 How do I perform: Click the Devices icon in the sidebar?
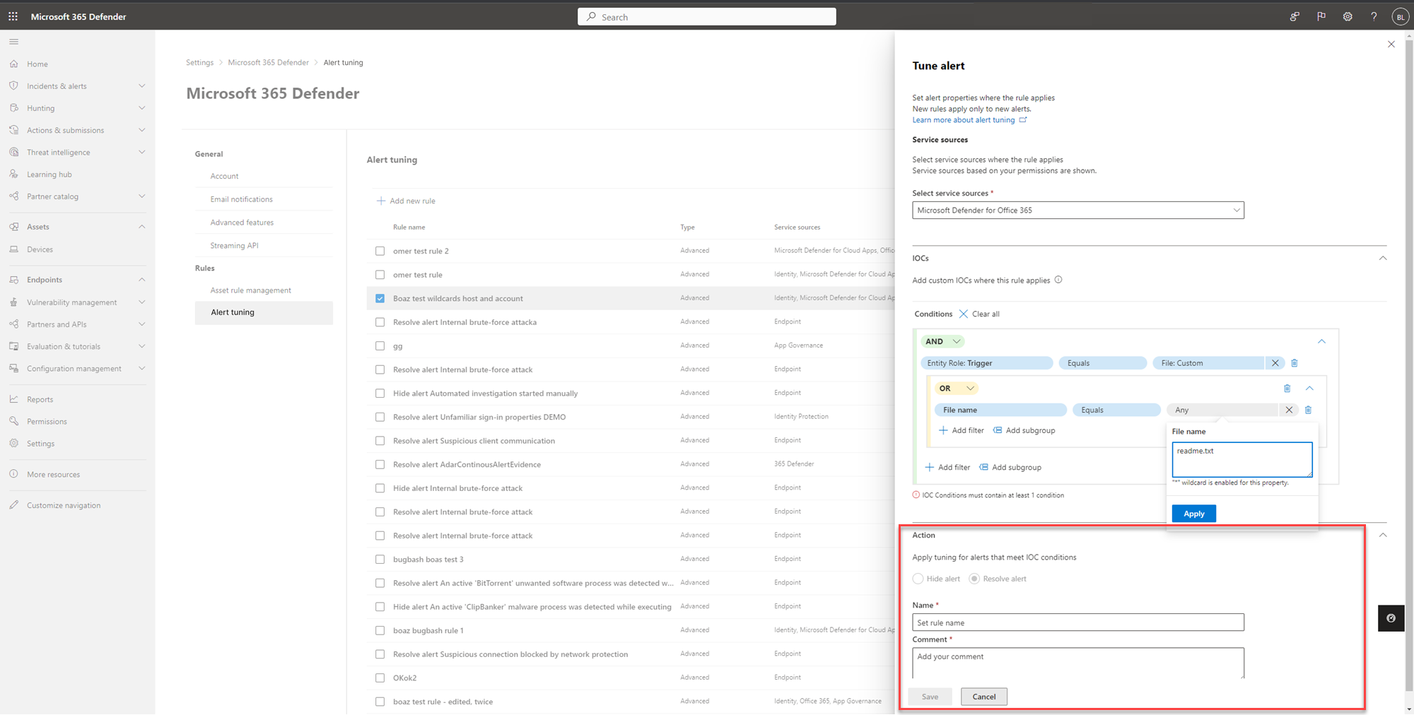point(13,249)
